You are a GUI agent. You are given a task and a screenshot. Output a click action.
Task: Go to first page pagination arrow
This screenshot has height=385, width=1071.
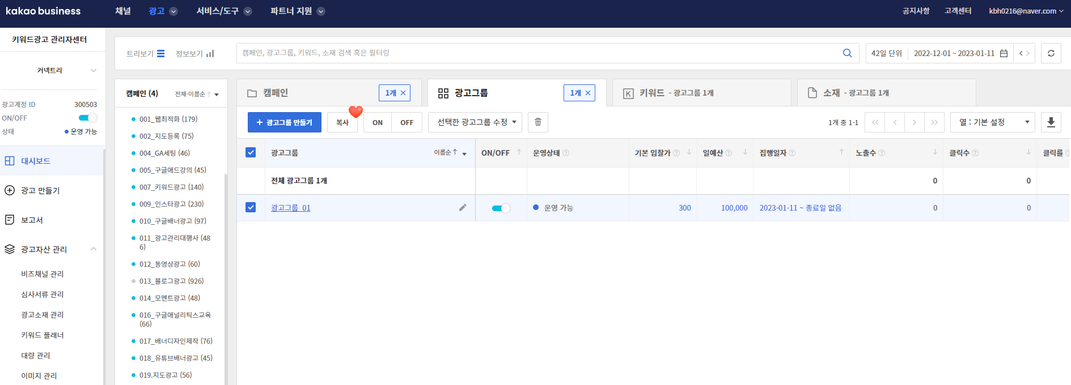coord(875,122)
